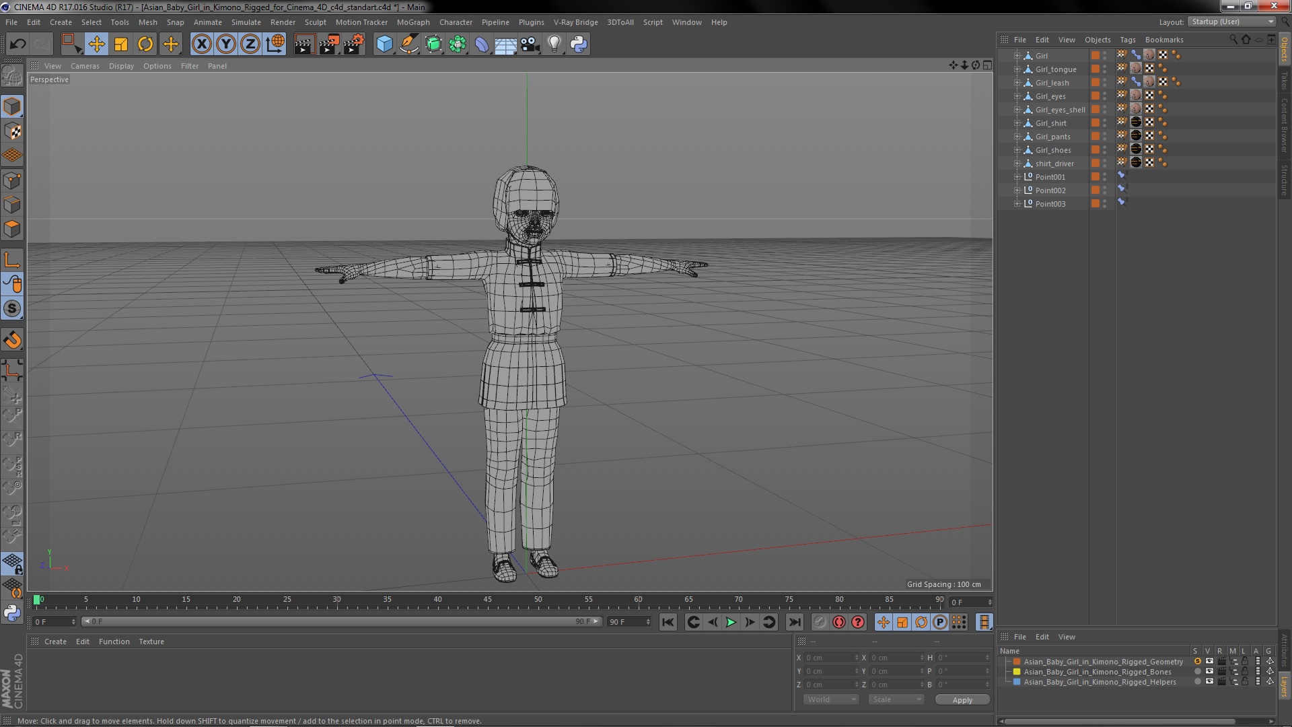This screenshot has width=1292, height=727.
Task: Open Edit Render Settings icon
Action: pos(354,44)
